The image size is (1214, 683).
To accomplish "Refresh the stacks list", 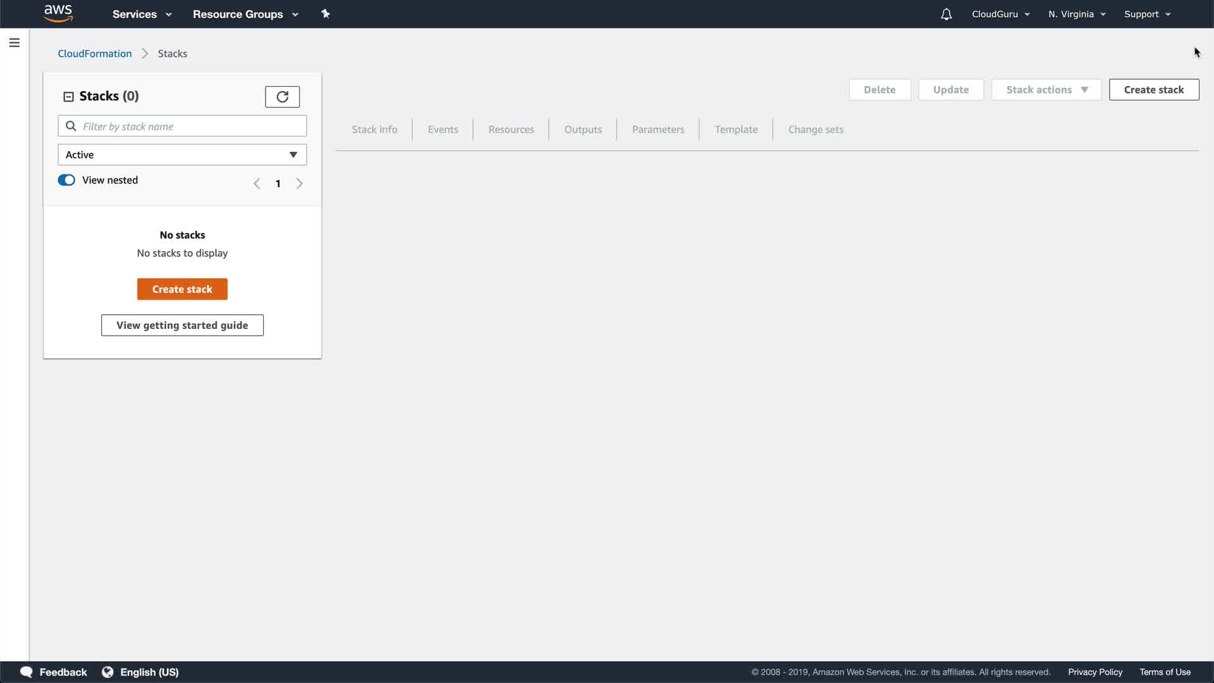I will point(282,97).
